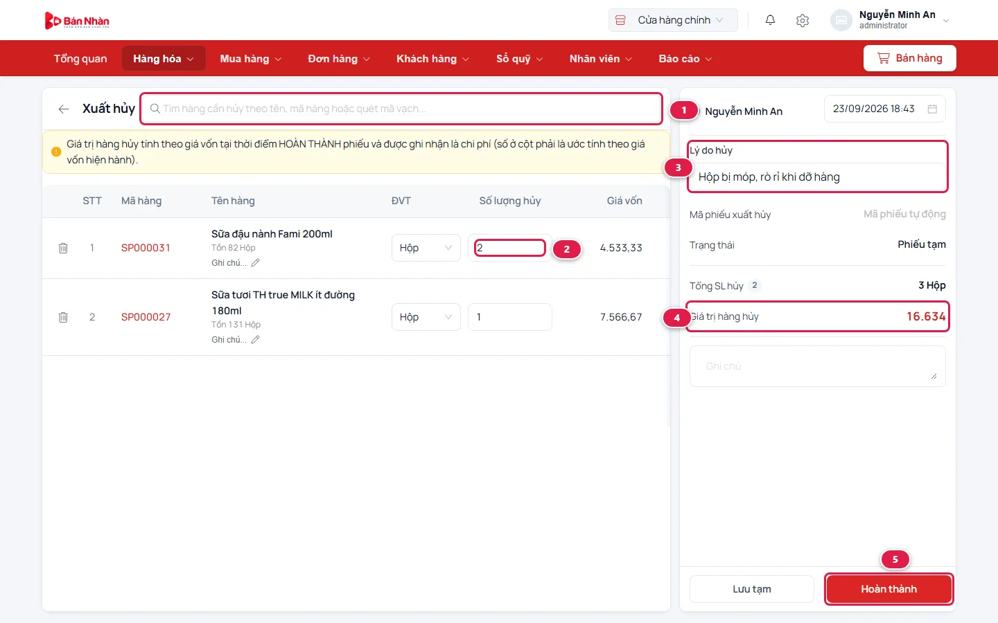This screenshot has width=998, height=623.
Task: Click the Lưu tạm button
Action: [x=752, y=589]
